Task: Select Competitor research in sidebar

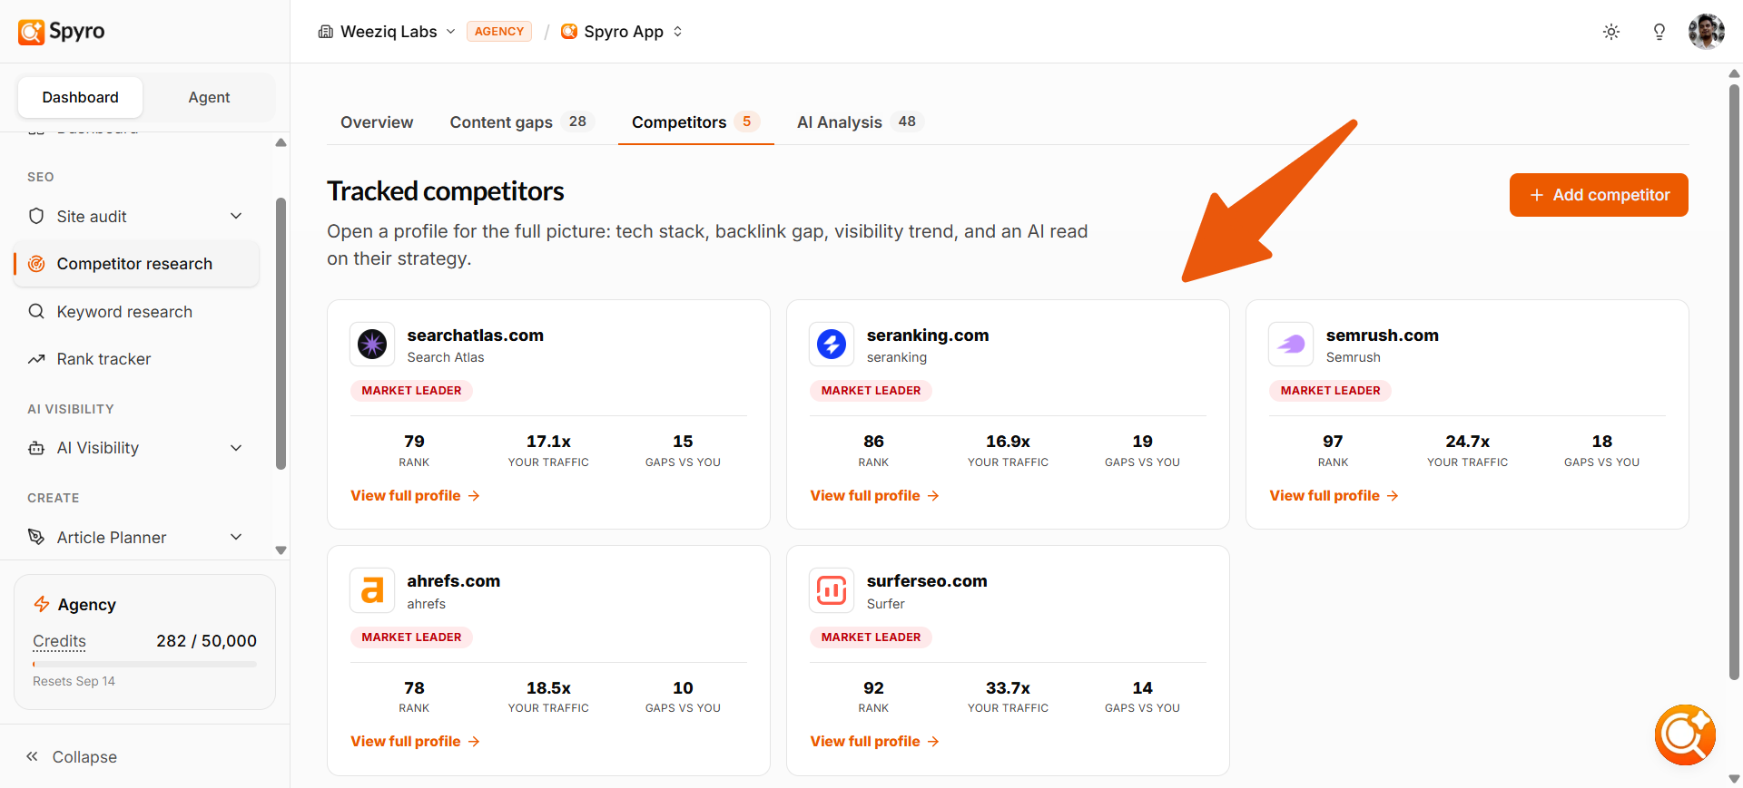Action: coord(136,264)
